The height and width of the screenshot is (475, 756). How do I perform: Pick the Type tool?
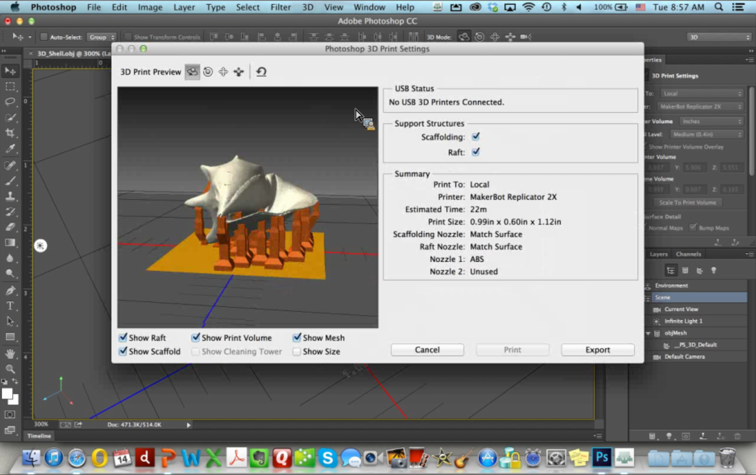pos(10,306)
